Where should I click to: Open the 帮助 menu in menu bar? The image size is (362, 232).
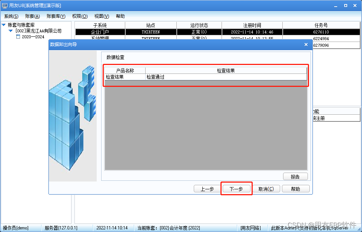point(120,16)
